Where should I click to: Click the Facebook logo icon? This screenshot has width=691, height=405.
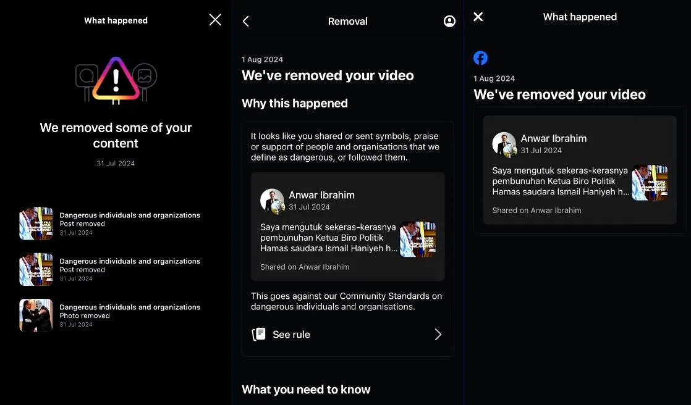480,57
